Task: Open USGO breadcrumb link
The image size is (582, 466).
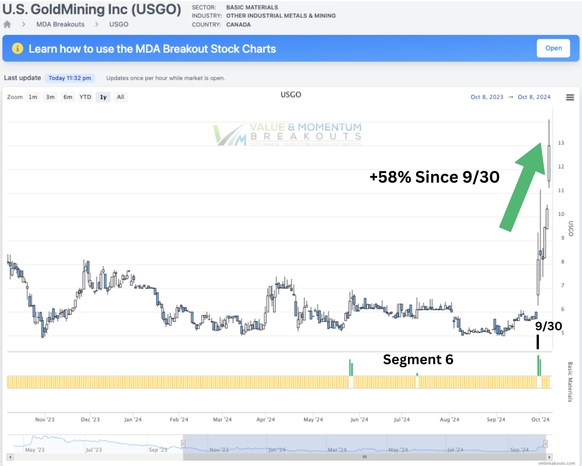Action: (119, 24)
